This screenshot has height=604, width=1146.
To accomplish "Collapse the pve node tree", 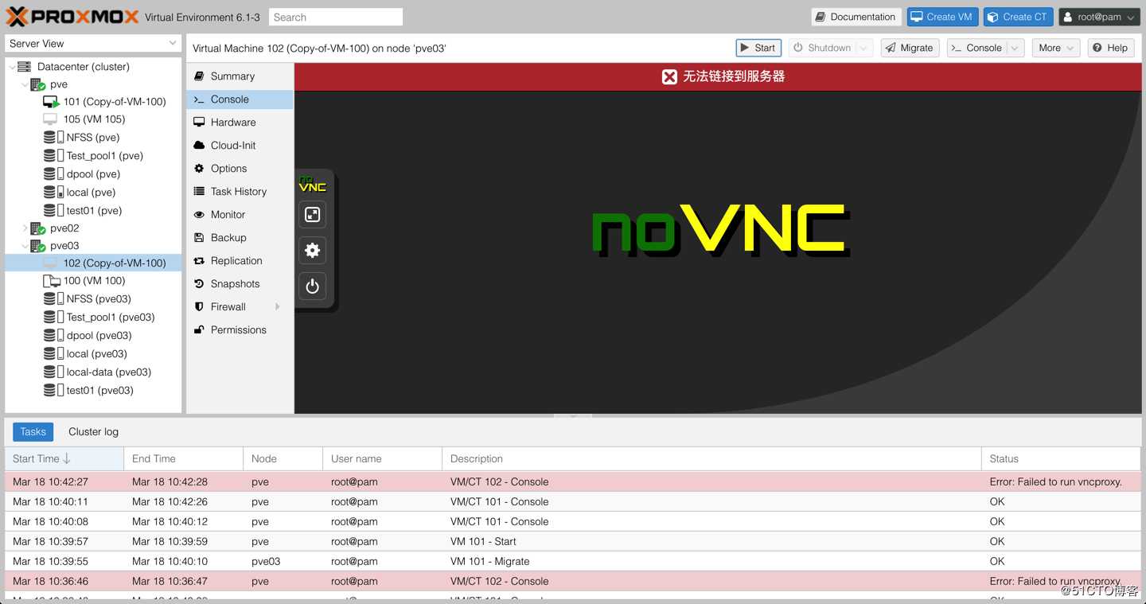I will pos(25,84).
